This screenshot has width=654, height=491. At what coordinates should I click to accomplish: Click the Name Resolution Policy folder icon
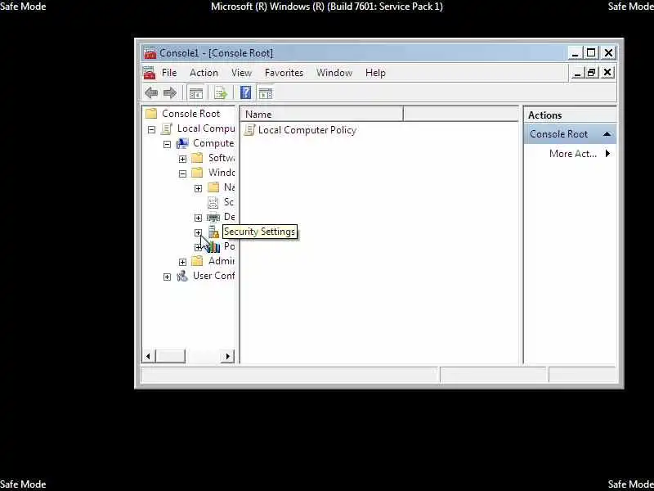pos(213,187)
